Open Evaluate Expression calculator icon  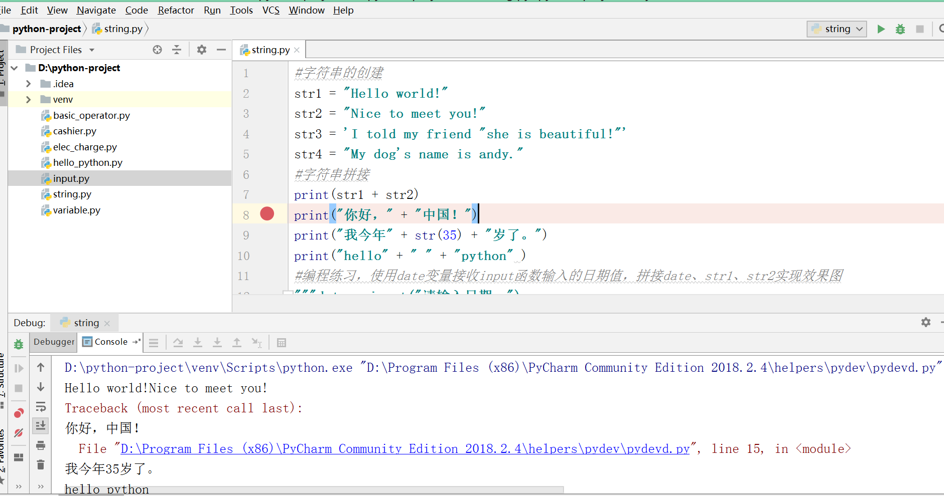(282, 343)
